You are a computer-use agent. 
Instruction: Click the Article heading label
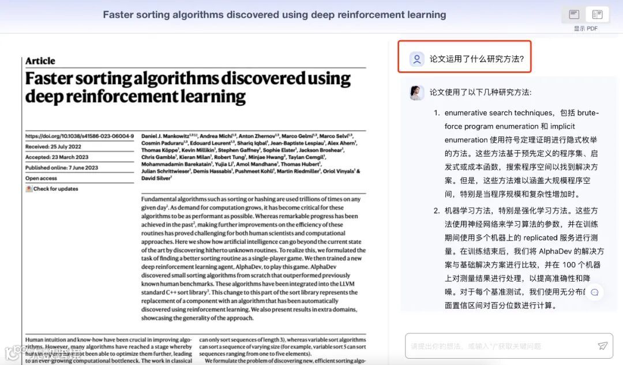point(40,61)
